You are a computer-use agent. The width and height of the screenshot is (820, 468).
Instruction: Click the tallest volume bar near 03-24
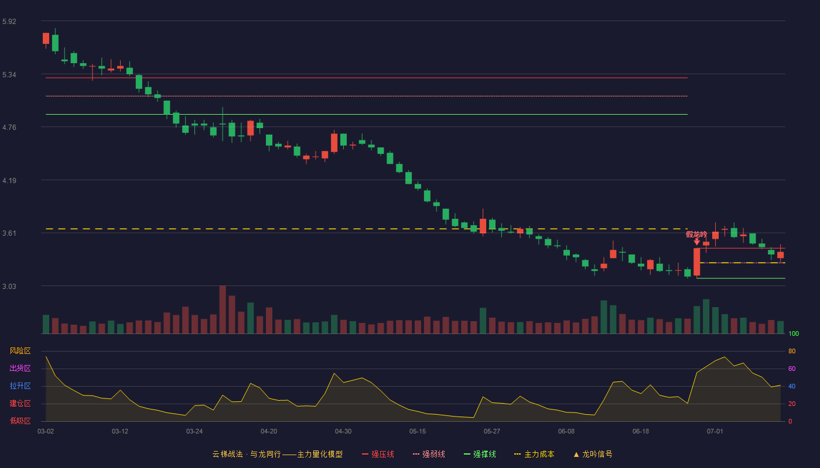tap(223, 309)
